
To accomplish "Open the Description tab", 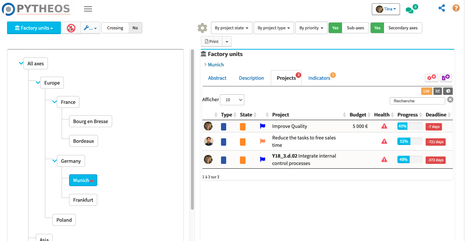I will click(x=251, y=78).
